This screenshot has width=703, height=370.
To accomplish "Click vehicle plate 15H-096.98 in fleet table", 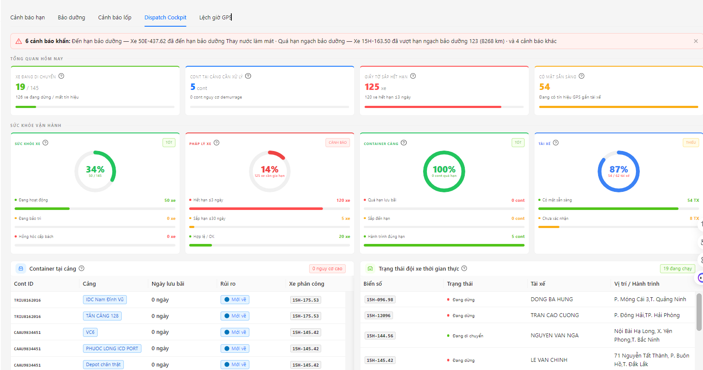I will coord(380,299).
